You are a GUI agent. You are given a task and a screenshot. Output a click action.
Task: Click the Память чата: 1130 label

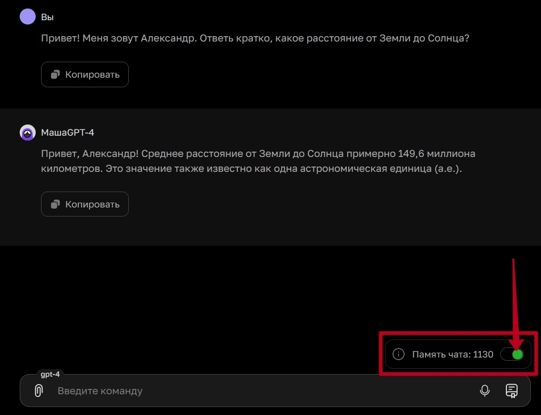point(453,354)
